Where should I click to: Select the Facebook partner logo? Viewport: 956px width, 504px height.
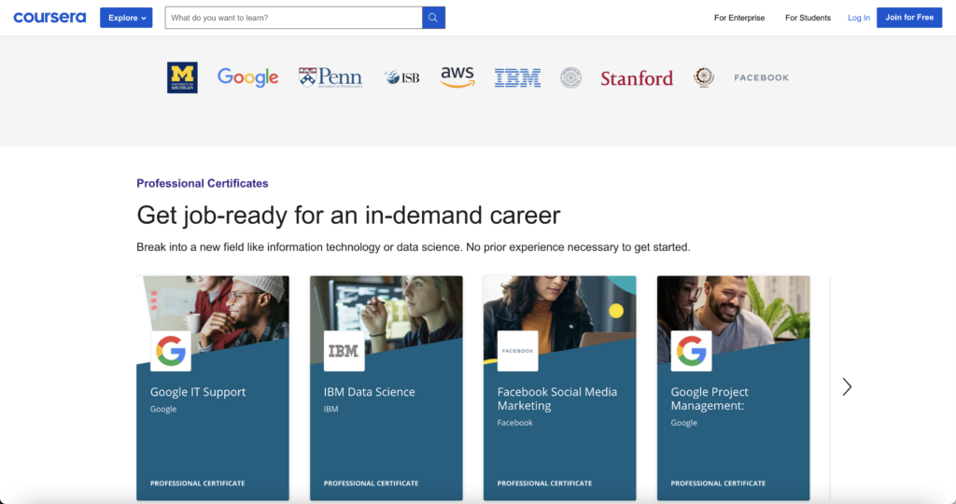click(x=761, y=77)
